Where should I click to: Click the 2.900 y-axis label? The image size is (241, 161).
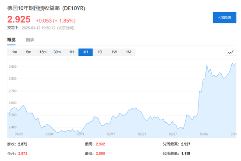(12, 67)
